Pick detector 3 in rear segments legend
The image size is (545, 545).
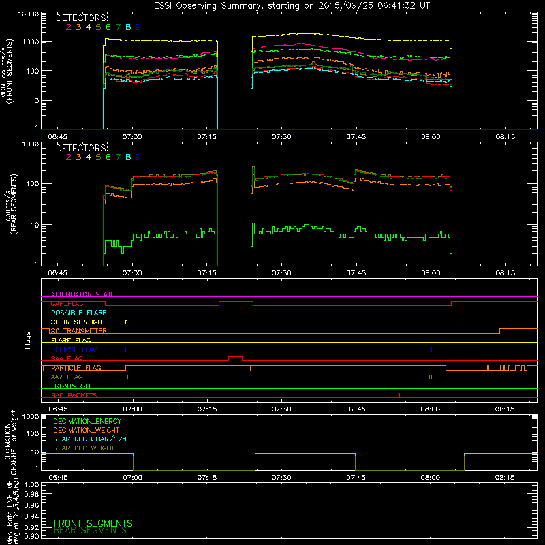coord(78,157)
